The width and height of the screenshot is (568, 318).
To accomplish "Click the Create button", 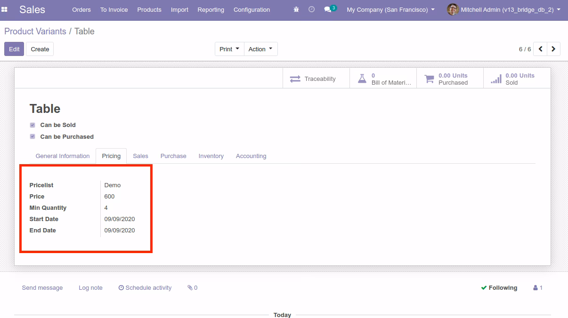I will 40,49.
